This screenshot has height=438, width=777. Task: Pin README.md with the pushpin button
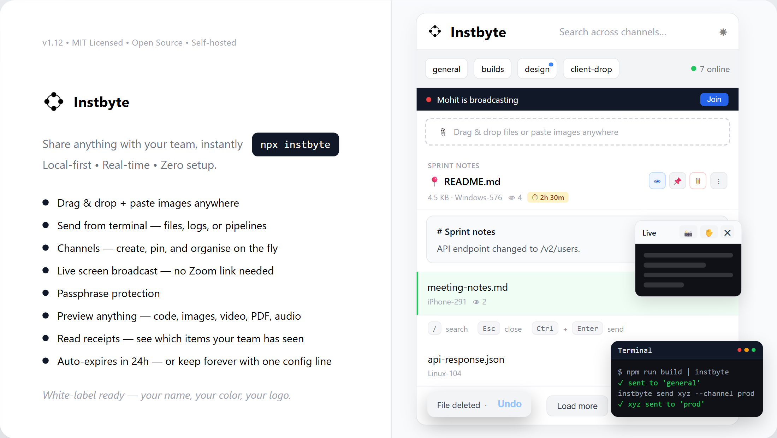tap(677, 181)
